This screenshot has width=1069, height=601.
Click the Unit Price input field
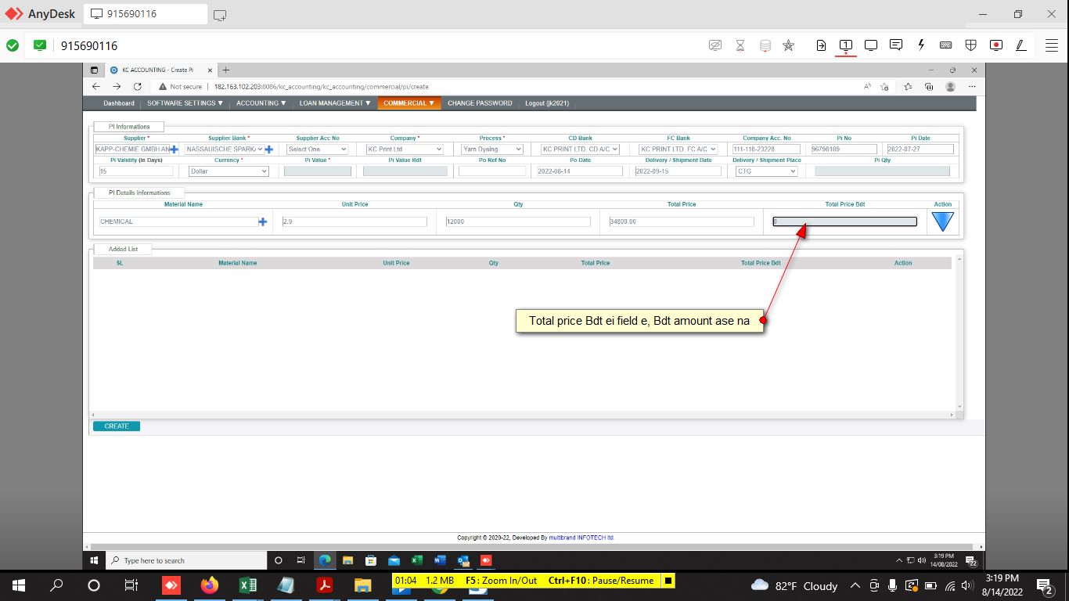(x=355, y=221)
